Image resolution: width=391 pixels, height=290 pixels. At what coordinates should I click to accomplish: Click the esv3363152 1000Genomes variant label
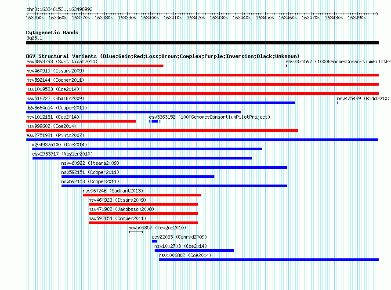pos(210,117)
